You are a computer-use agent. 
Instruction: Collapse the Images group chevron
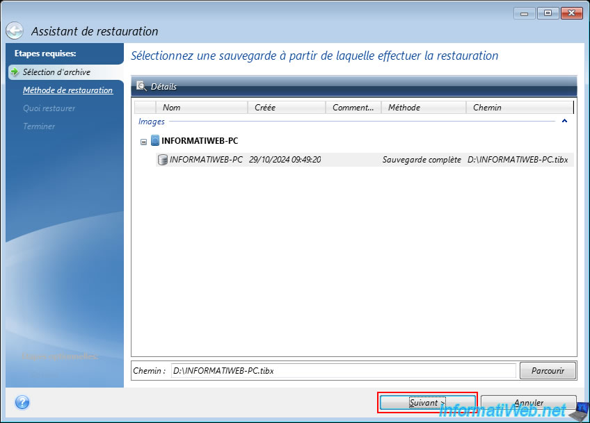(x=564, y=122)
